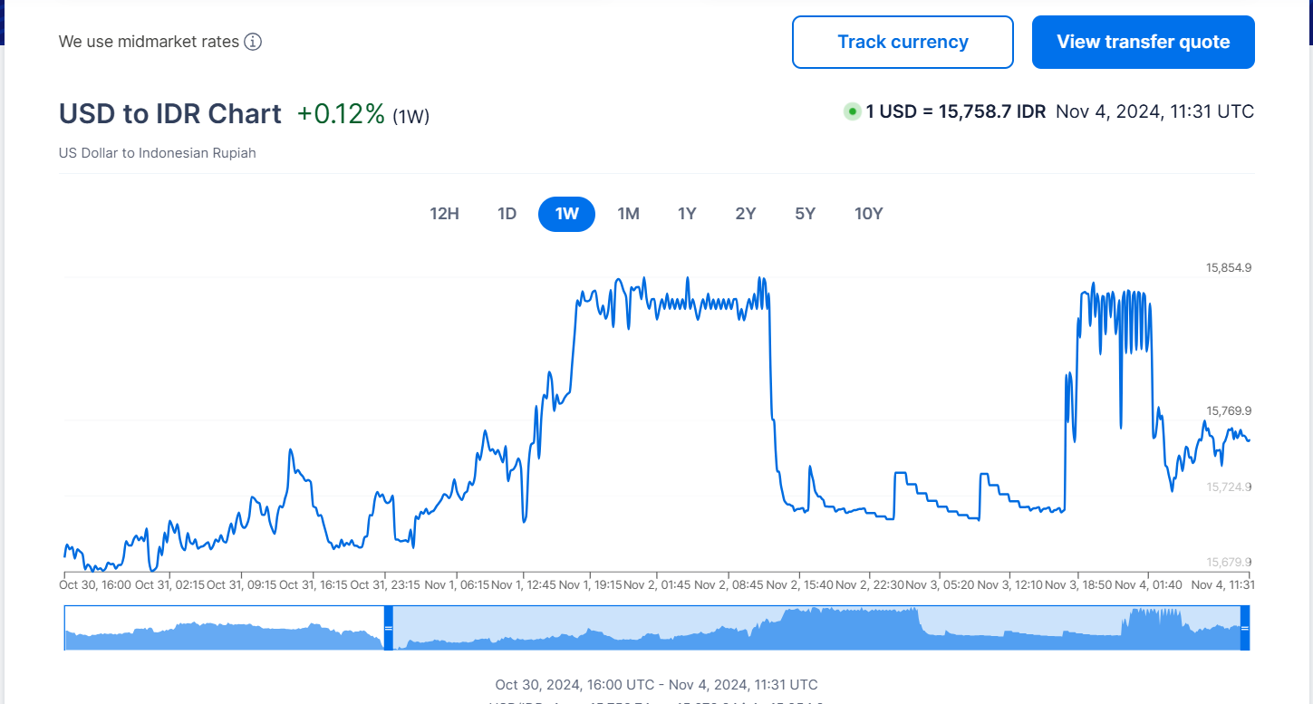Click the Track currency button

(903, 42)
